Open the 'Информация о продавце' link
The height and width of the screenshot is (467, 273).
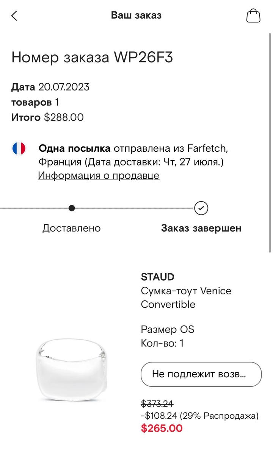pyautogui.click(x=99, y=175)
